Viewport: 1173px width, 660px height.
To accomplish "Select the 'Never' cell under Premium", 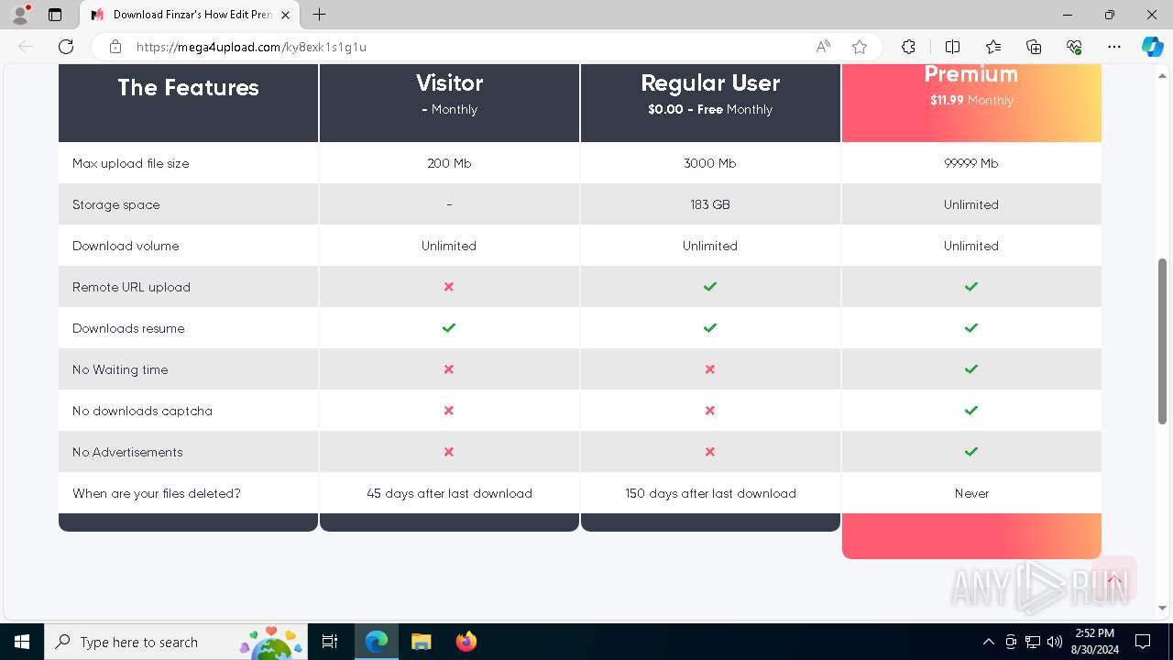I will pyautogui.click(x=971, y=493).
